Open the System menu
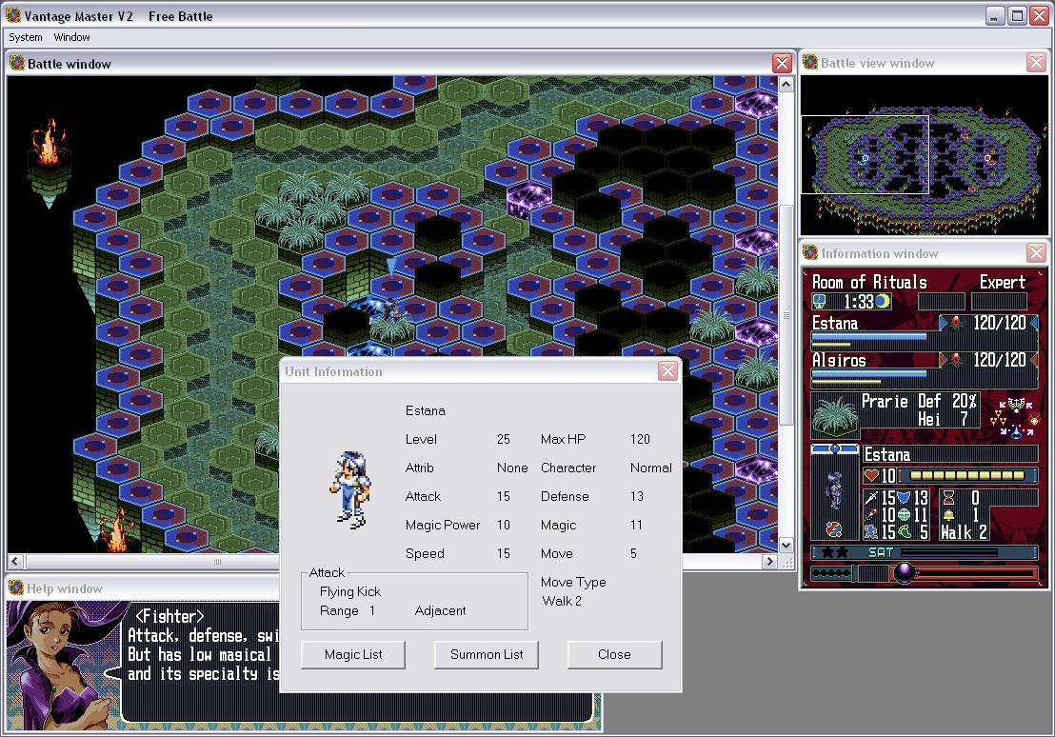Screen dimensions: 1055x737 [x=26, y=37]
